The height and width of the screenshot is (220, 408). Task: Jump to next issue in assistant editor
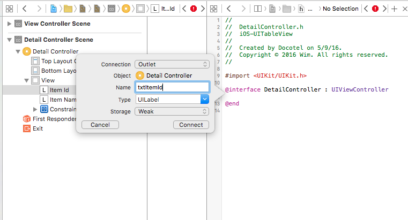[x=384, y=9]
